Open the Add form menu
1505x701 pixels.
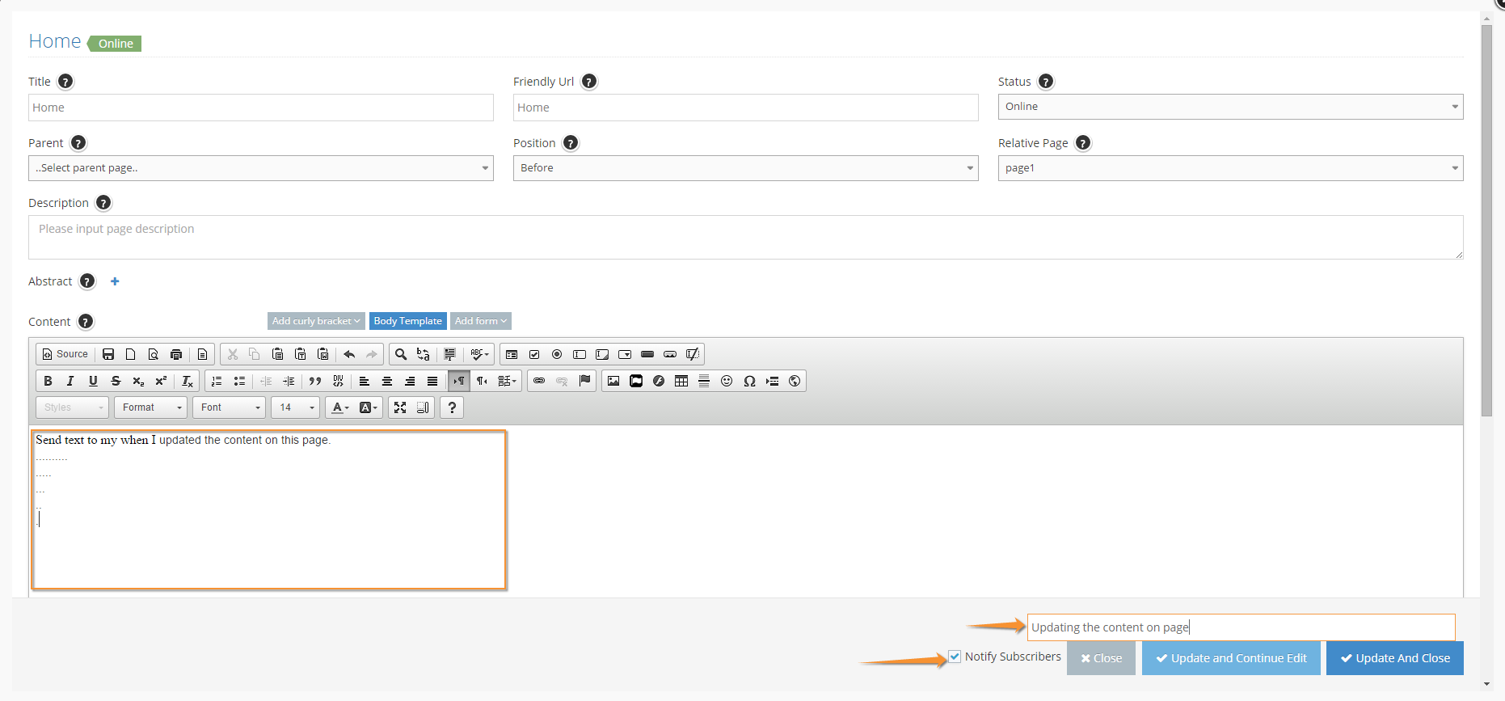tap(480, 321)
